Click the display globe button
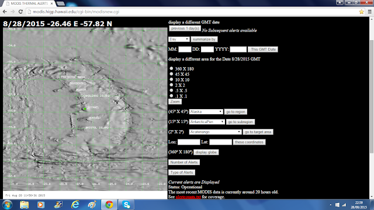 pos(206,152)
